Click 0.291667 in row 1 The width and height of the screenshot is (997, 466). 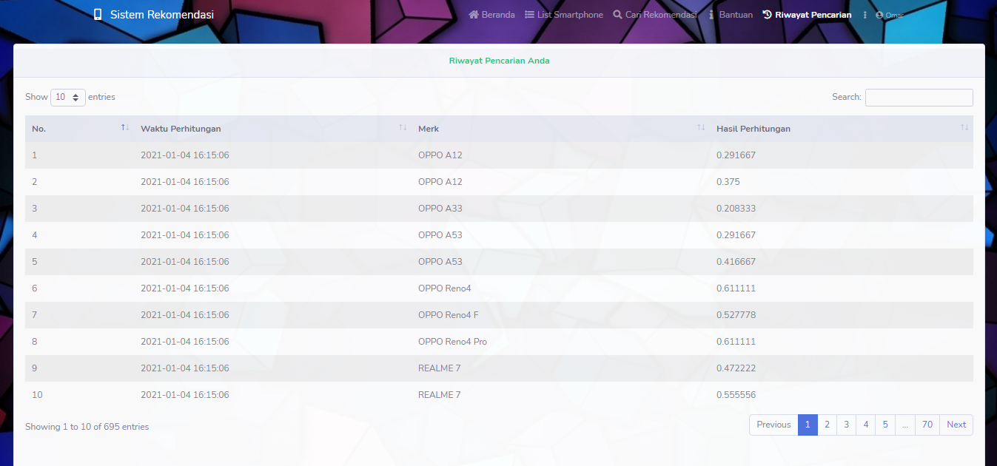click(x=736, y=155)
